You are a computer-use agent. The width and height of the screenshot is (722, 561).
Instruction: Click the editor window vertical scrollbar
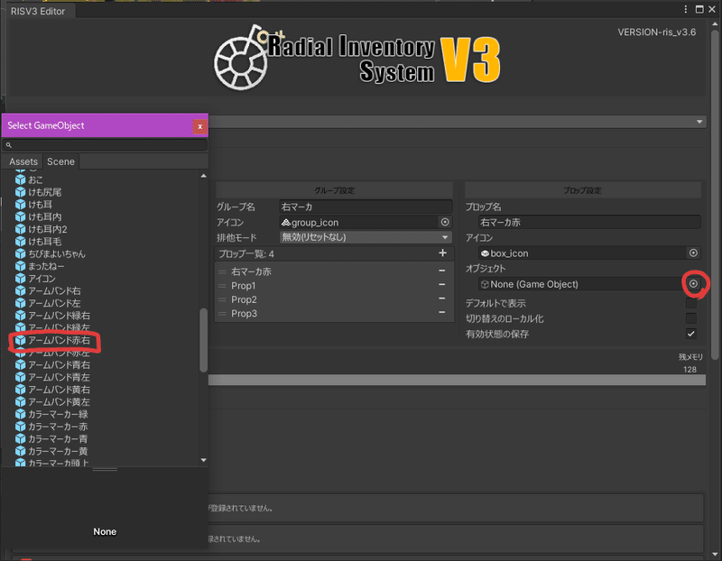[715, 193]
